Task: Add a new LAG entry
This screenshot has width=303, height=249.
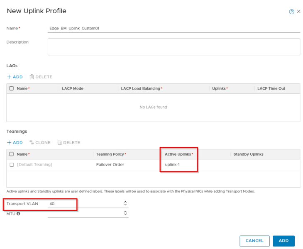Action: (x=15, y=77)
